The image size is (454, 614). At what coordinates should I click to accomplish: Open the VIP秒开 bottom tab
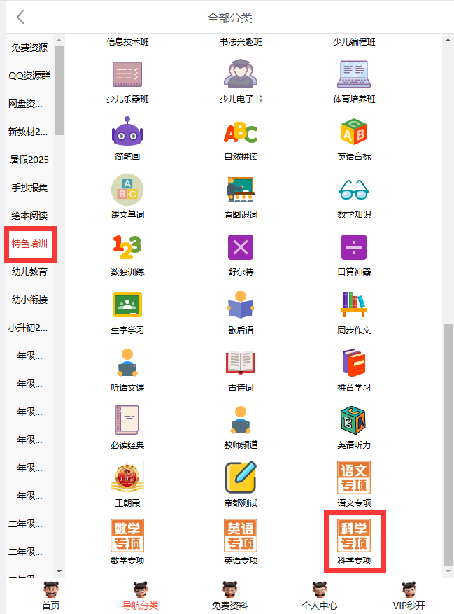tap(409, 596)
